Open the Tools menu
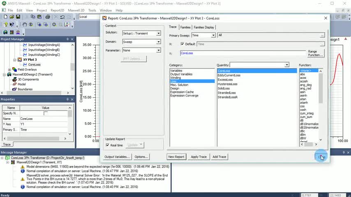Image resolution: width=351 pixels, height=197 pixels. tap(92, 10)
